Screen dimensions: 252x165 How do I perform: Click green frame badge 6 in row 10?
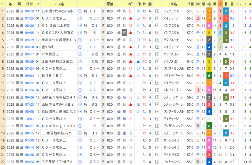(209, 76)
